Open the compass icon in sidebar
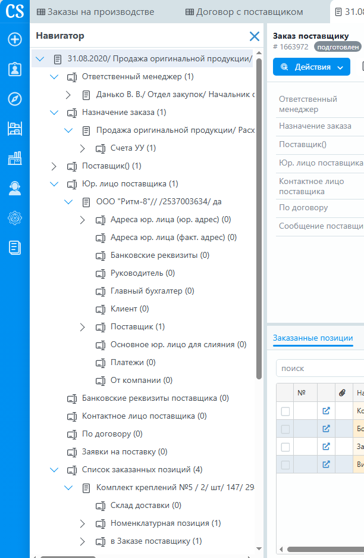 click(x=15, y=99)
